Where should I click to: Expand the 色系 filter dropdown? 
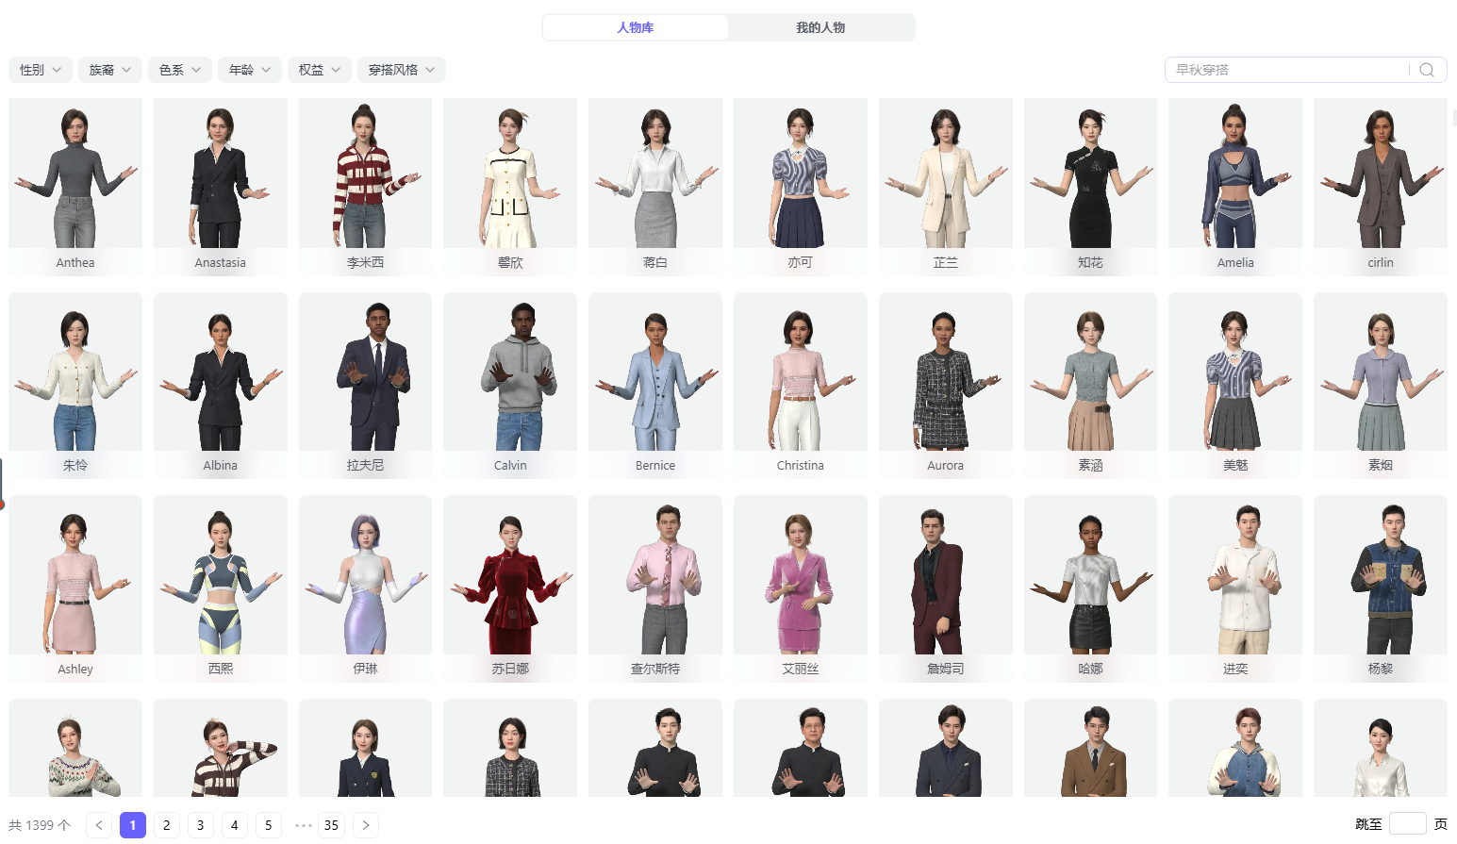[180, 70]
